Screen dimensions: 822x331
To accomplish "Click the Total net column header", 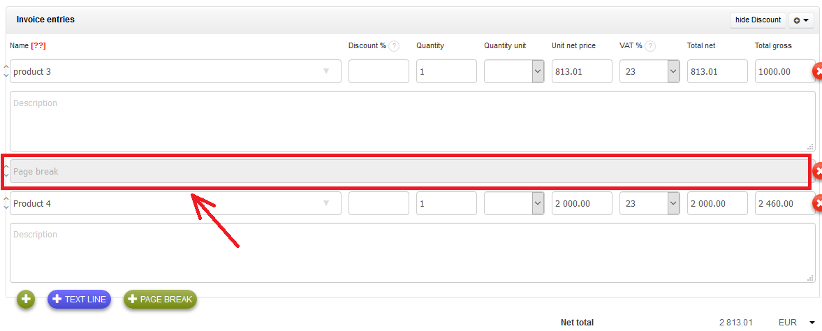I will pyautogui.click(x=701, y=46).
